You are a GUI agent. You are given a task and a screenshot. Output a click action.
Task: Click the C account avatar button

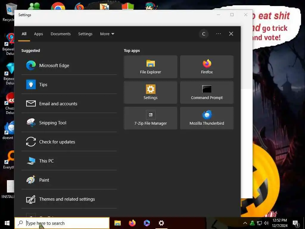(204, 34)
